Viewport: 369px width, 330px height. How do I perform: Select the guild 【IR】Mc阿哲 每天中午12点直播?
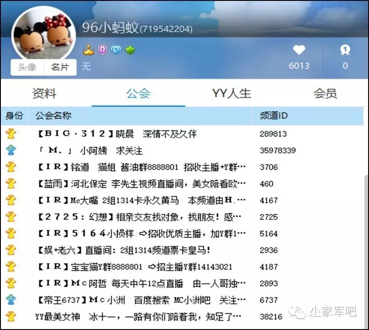142,283
